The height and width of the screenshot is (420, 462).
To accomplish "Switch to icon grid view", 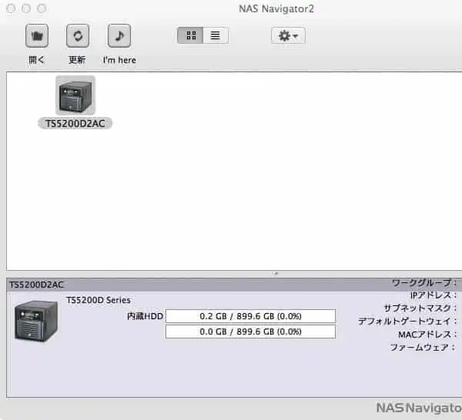I will 190,35.
